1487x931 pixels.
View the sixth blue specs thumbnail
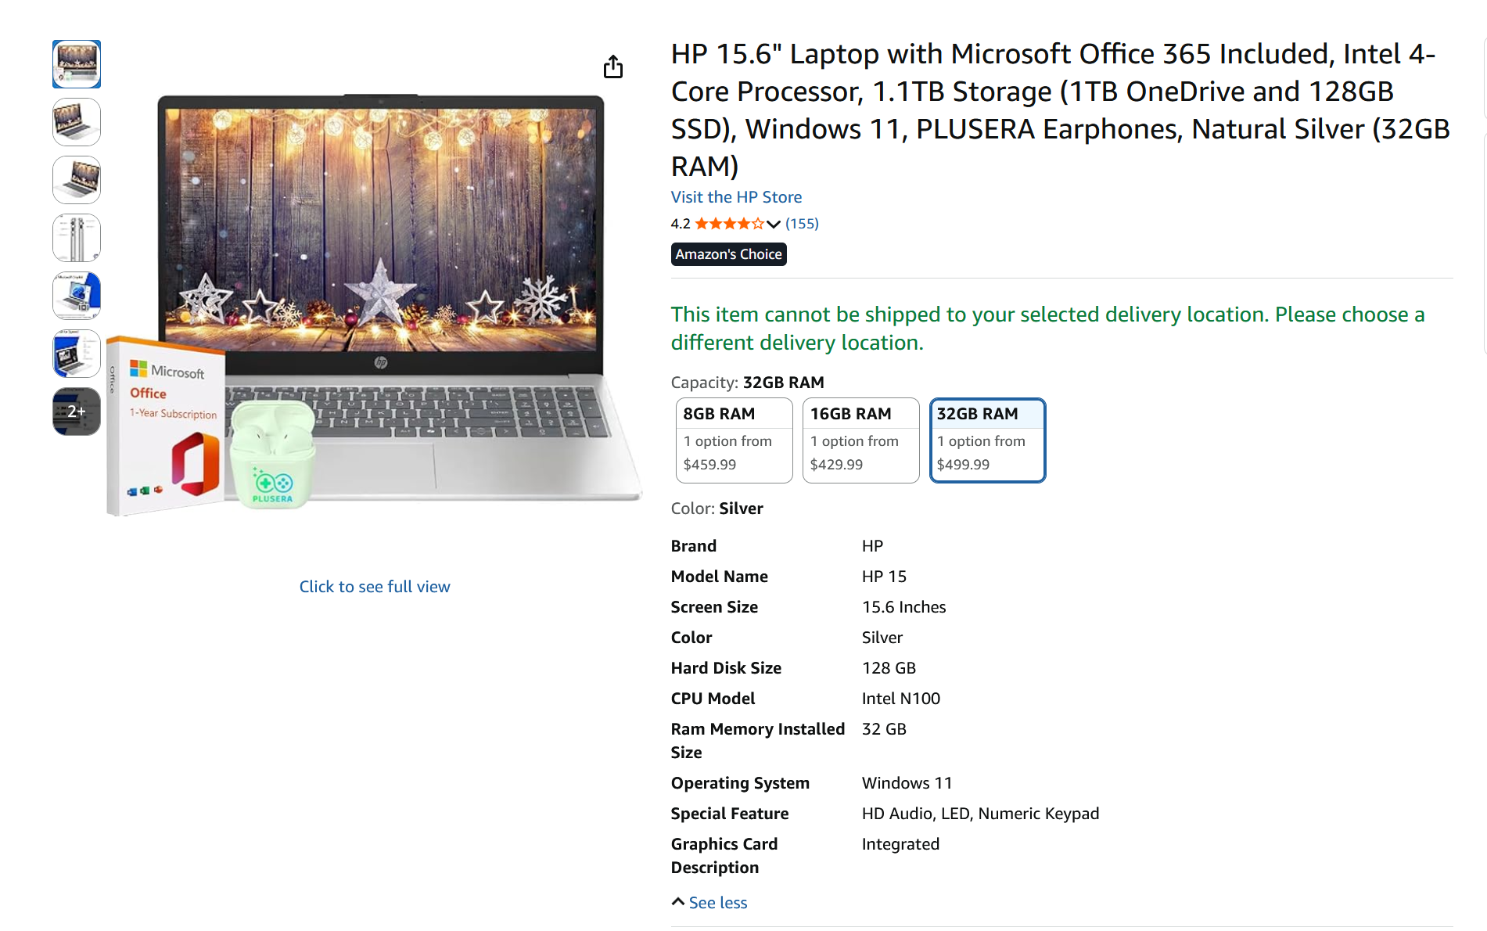point(77,354)
